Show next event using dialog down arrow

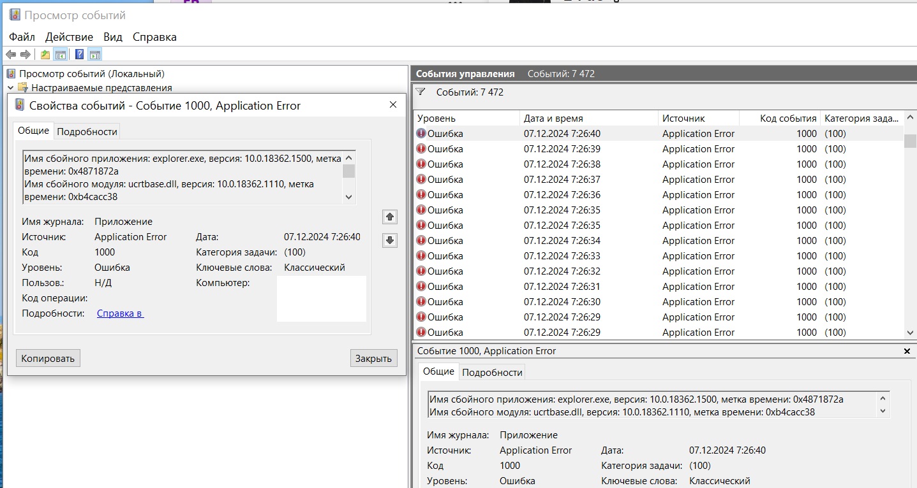click(390, 240)
